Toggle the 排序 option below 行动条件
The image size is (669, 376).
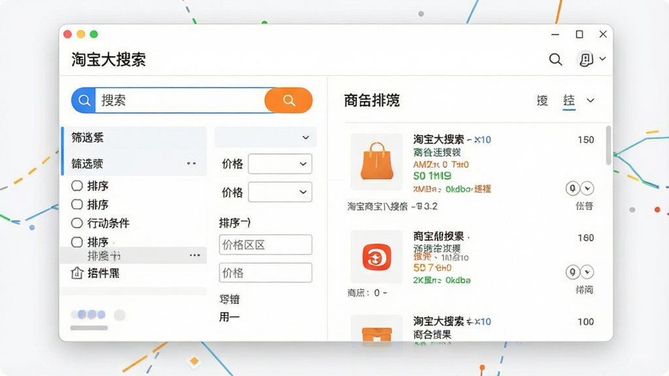(x=77, y=242)
